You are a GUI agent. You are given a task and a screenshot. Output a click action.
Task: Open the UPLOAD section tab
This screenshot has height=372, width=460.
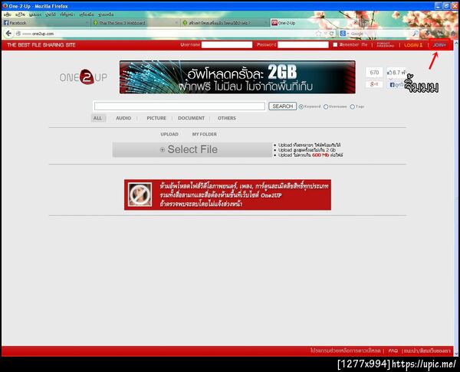169,134
